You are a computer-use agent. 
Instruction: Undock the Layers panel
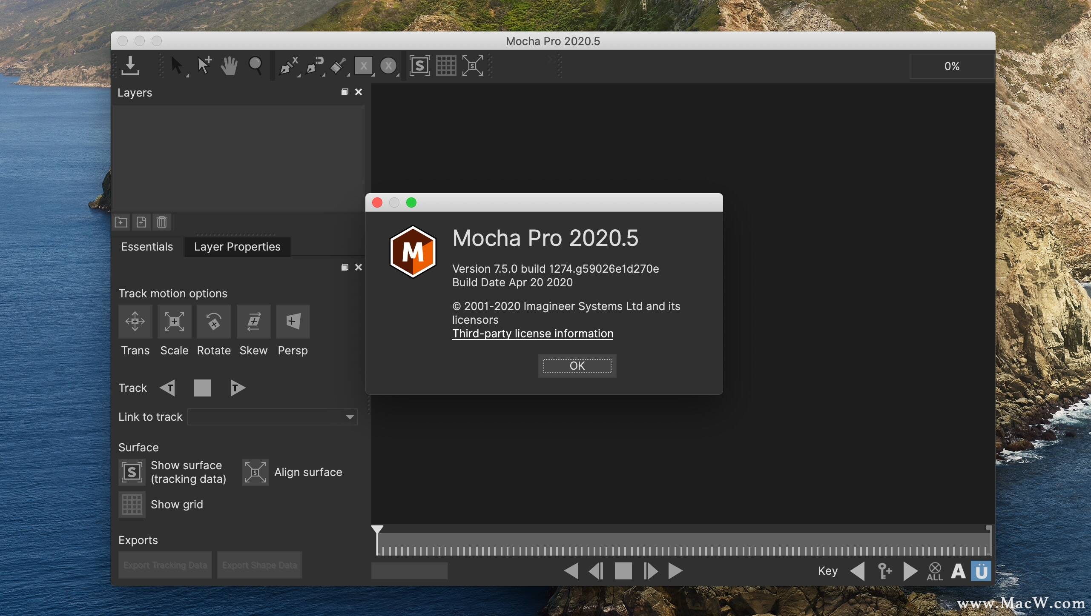345,92
